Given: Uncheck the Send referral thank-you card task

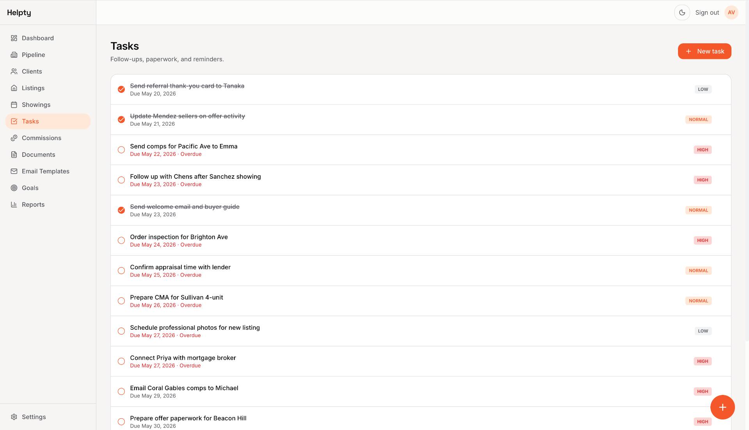Looking at the screenshot, I should 121,89.
